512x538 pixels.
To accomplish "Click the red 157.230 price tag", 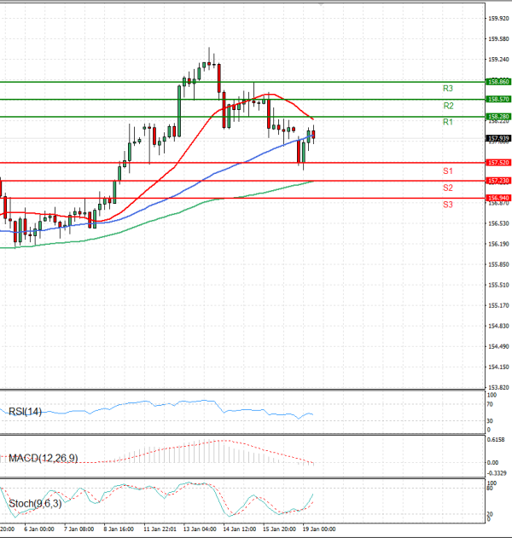I will [x=497, y=181].
